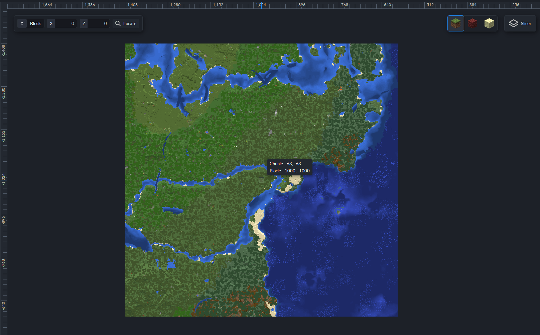Switch to the End stone dimension
540x335 pixels.
point(489,23)
